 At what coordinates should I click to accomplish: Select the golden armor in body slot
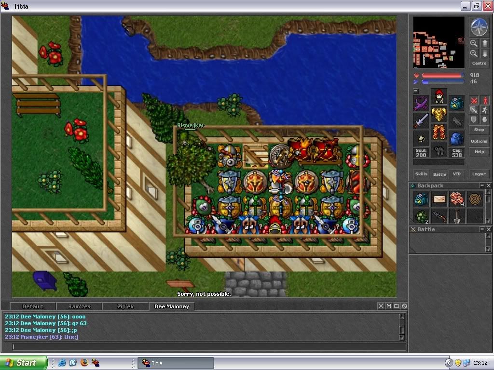point(439,114)
